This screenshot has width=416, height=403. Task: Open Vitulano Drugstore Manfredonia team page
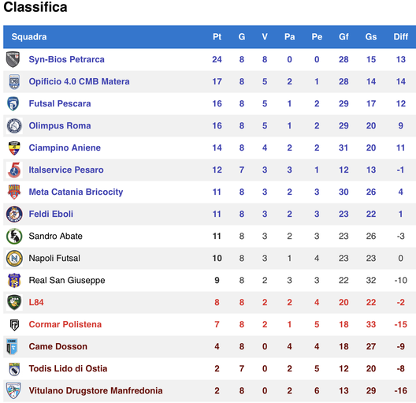[x=96, y=390]
